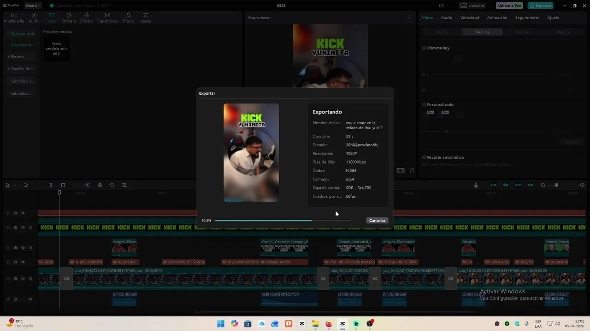The image size is (590, 331).
Task: Toggle the Recorte automático checkbox
Action: pos(424,157)
